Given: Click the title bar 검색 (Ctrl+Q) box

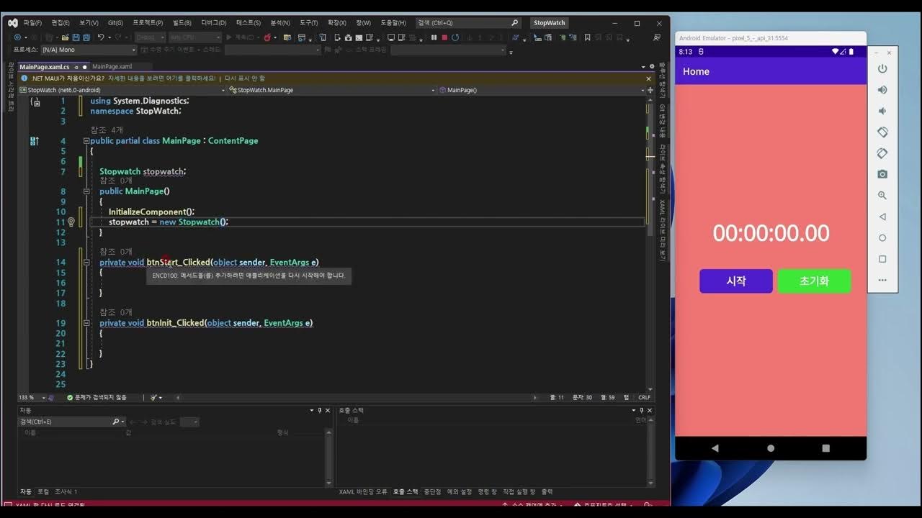Looking at the screenshot, I should (x=468, y=23).
